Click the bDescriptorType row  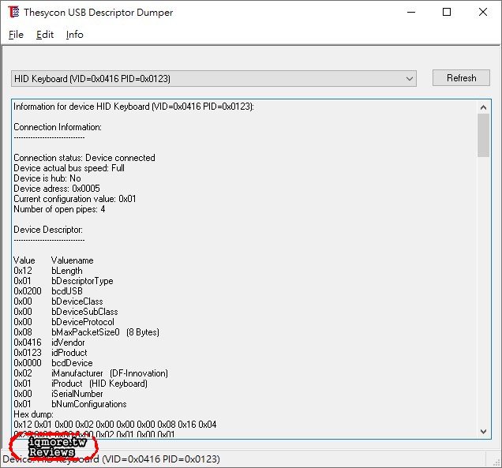tap(63, 281)
